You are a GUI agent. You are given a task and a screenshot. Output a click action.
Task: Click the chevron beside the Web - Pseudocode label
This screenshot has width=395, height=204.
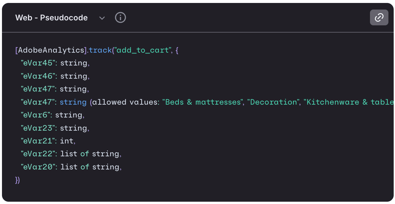(x=102, y=18)
